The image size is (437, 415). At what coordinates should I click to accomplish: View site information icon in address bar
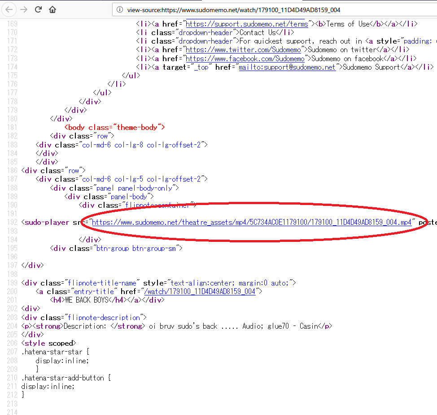point(119,10)
